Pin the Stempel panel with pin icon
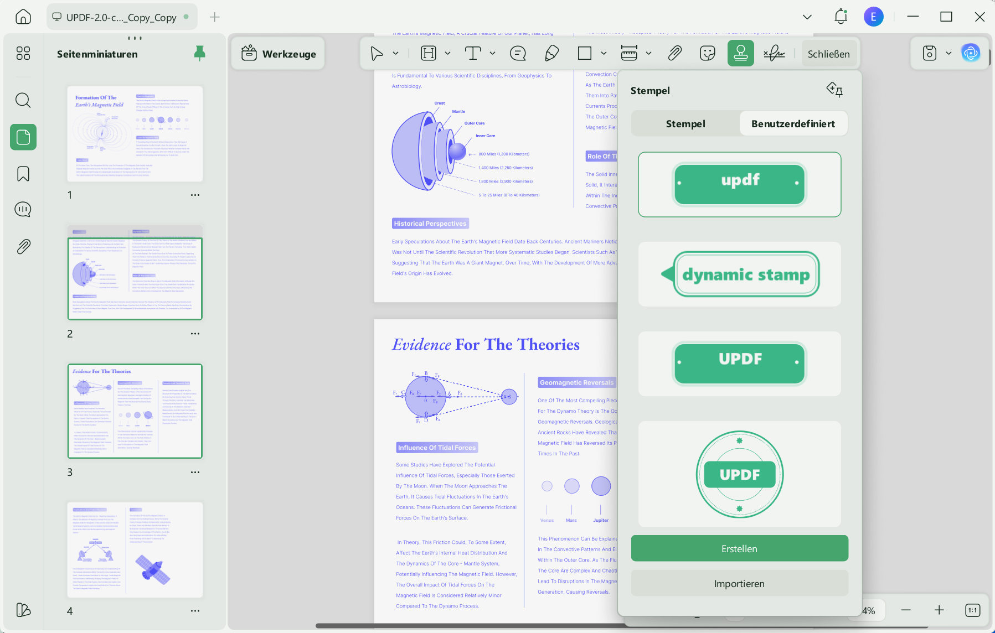Image resolution: width=995 pixels, height=633 pixels. (834, 90)
